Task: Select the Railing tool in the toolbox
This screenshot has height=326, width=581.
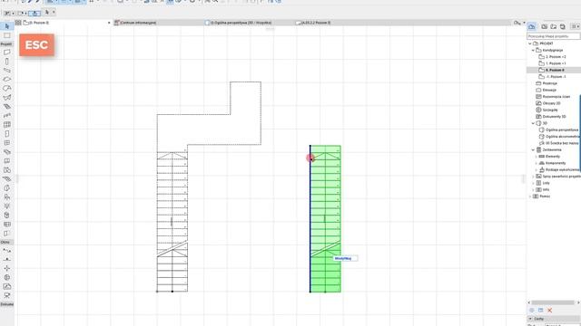Action: [7, 115]
